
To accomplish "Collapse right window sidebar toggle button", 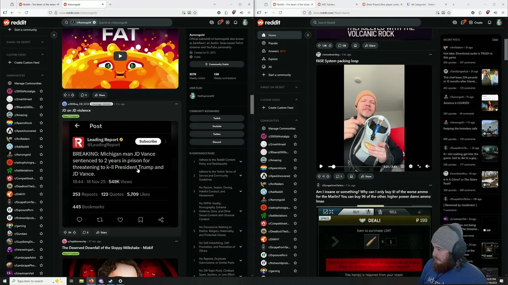I will click(x=308, y=35).
